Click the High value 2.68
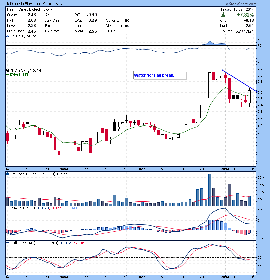 coord(32,20)
